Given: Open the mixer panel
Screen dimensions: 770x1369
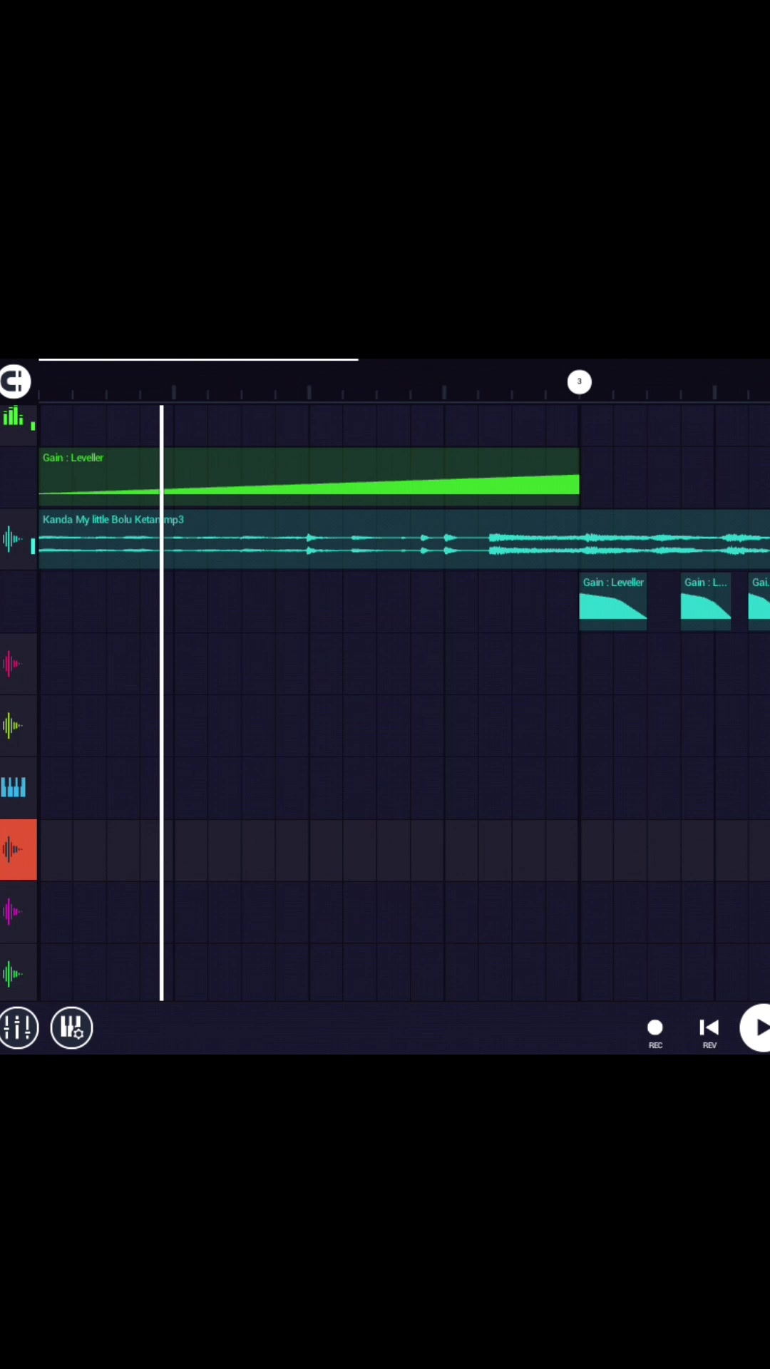Looking at the screenshot, I should 18,1027.
